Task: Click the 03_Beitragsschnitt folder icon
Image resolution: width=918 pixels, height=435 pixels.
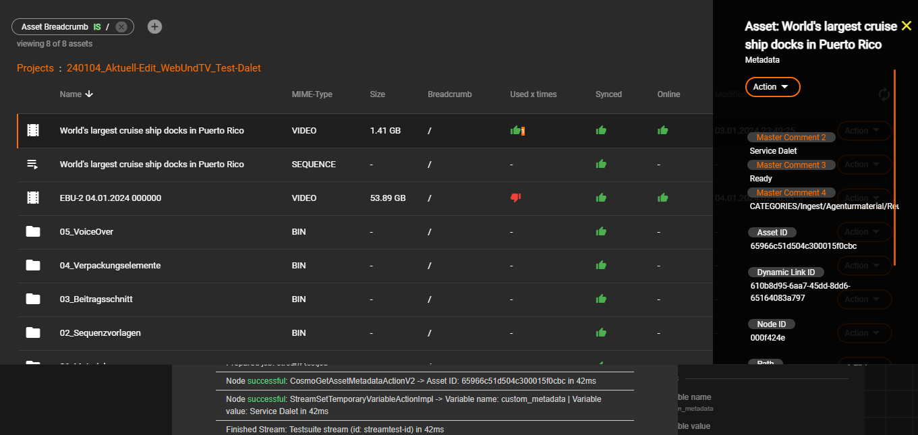Action: 32,299
